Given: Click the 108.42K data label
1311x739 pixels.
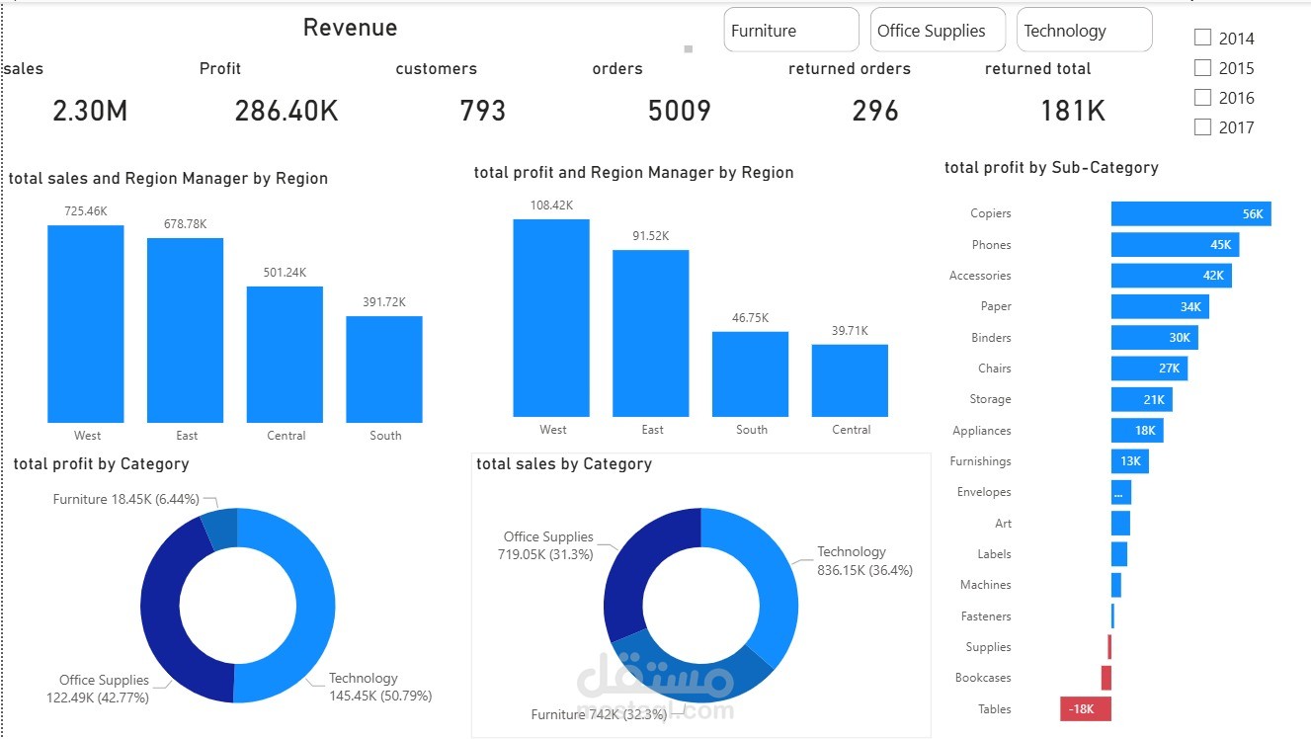Looking at the screenshot, I should (551, 205).
